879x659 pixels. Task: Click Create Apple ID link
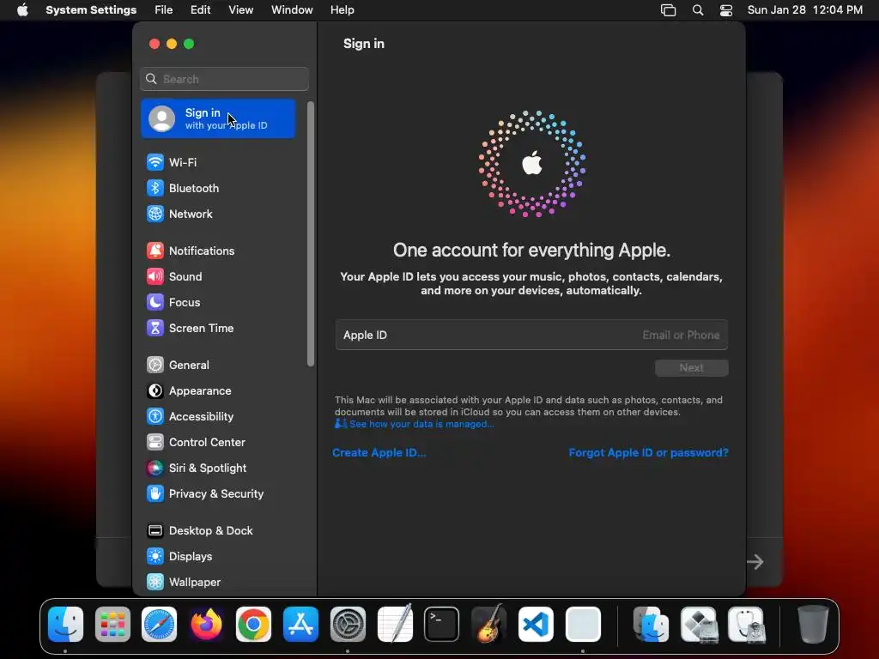point(379,453)
